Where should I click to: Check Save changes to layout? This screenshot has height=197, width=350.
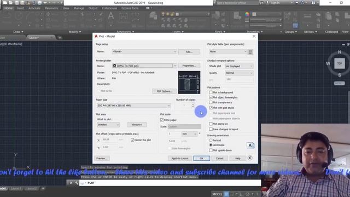[x=211, y=129]
